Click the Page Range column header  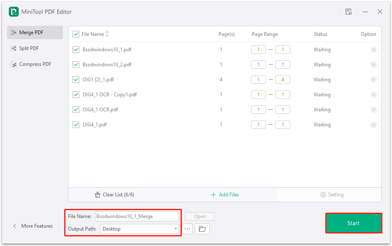tap(265, 34)
